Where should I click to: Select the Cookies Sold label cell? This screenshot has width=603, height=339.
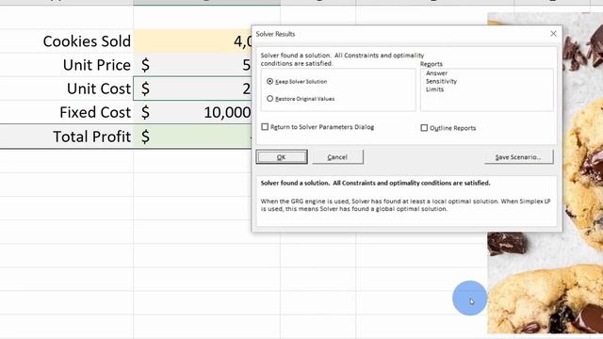tap(67, 41)
